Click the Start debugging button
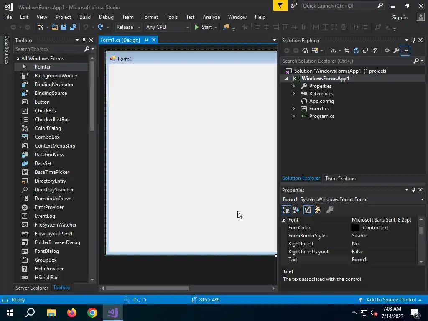Viewport: 428px width, 321px height. [x=204, y=27]
